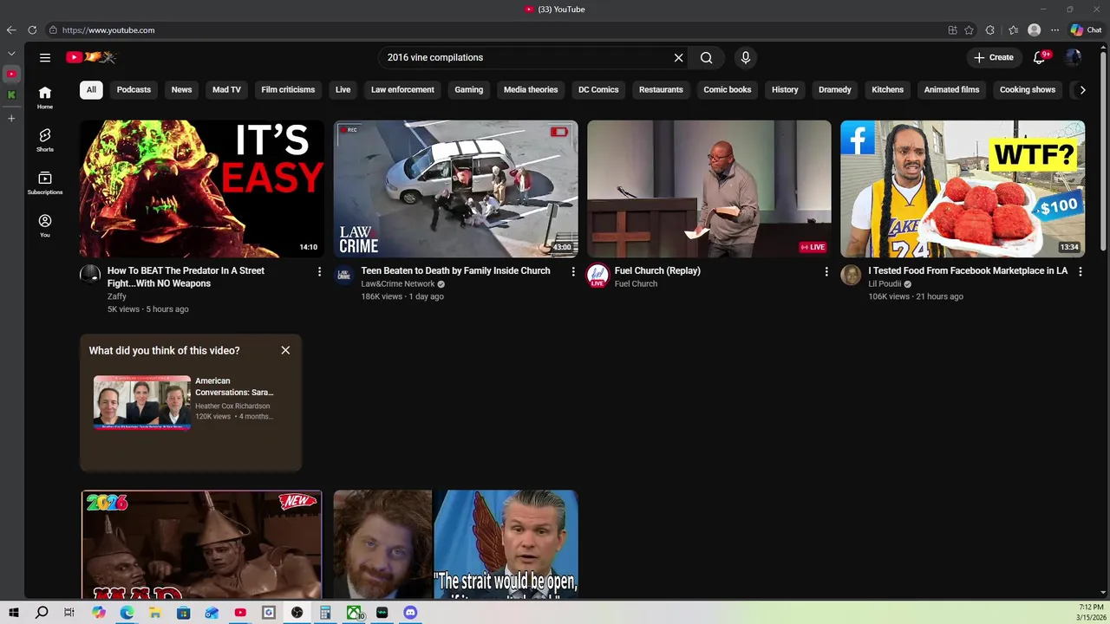Show more category chips with the arrow
The width and height of the screenshot is (1110, 624).
point(1082,89)
